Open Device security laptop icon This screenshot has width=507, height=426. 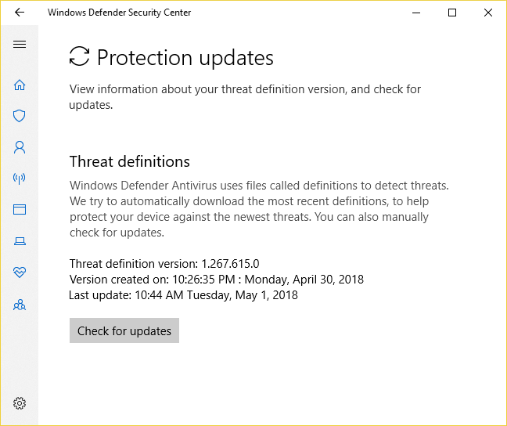pyautogui.click(x=20, y=242)
